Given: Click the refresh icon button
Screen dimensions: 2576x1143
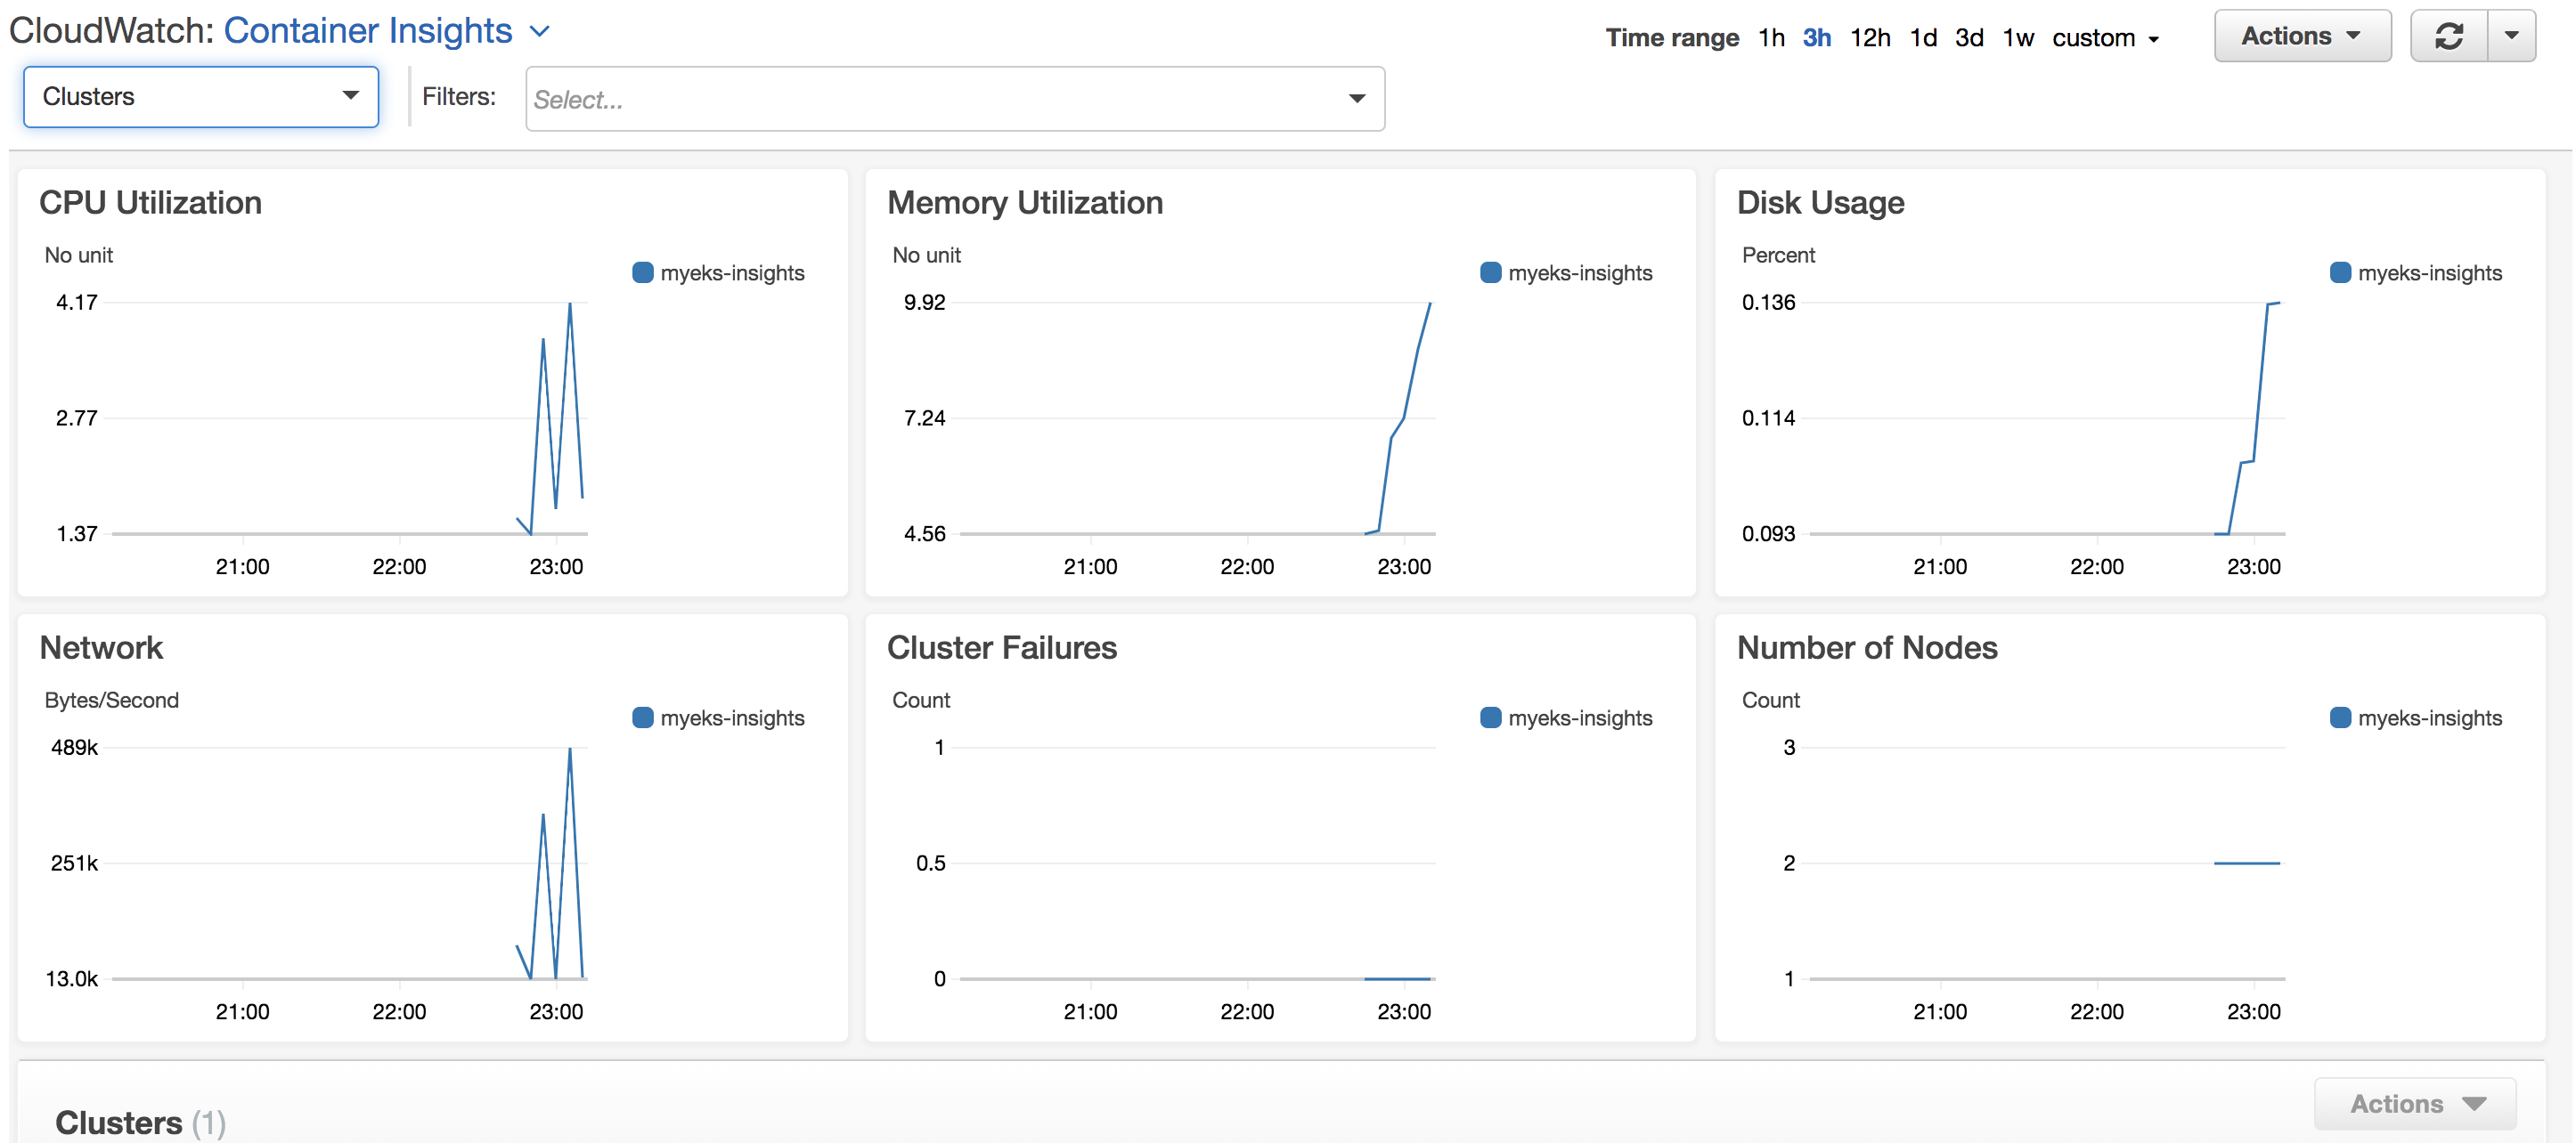Looking at the screenshot, I should (x=2448, y=36).
